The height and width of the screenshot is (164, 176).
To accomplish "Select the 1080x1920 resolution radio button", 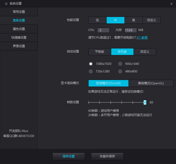I will (x=91, y=64).
